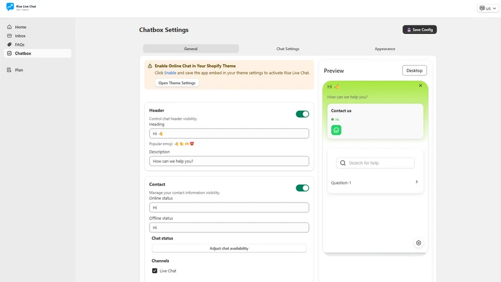Open Home in the sidebar

tap(38, 27)
